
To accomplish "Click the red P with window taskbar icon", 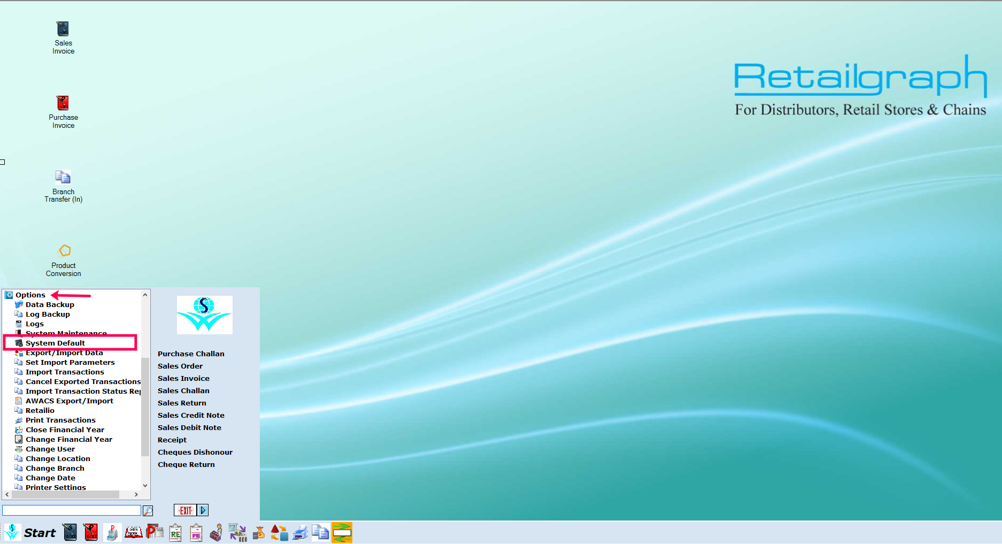I will (155, 532).
